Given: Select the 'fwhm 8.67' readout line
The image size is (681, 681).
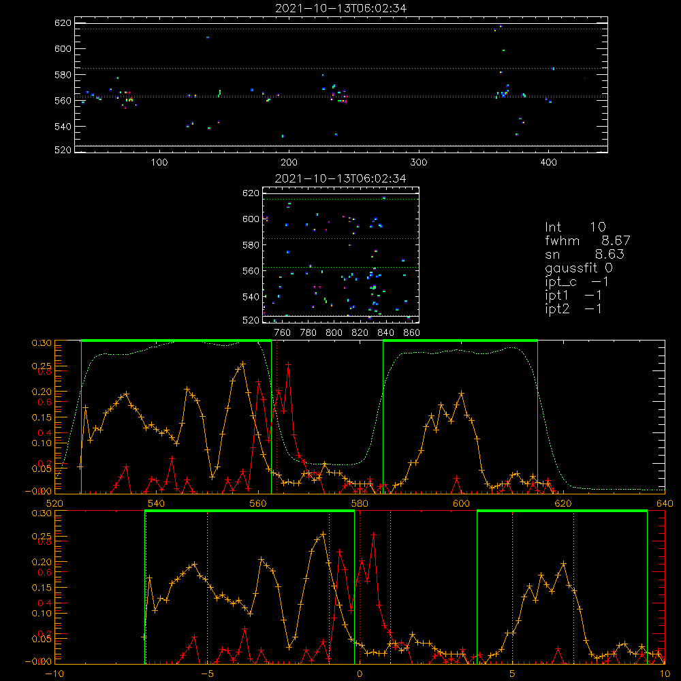Looking at the screenshot, I should 588,240.
